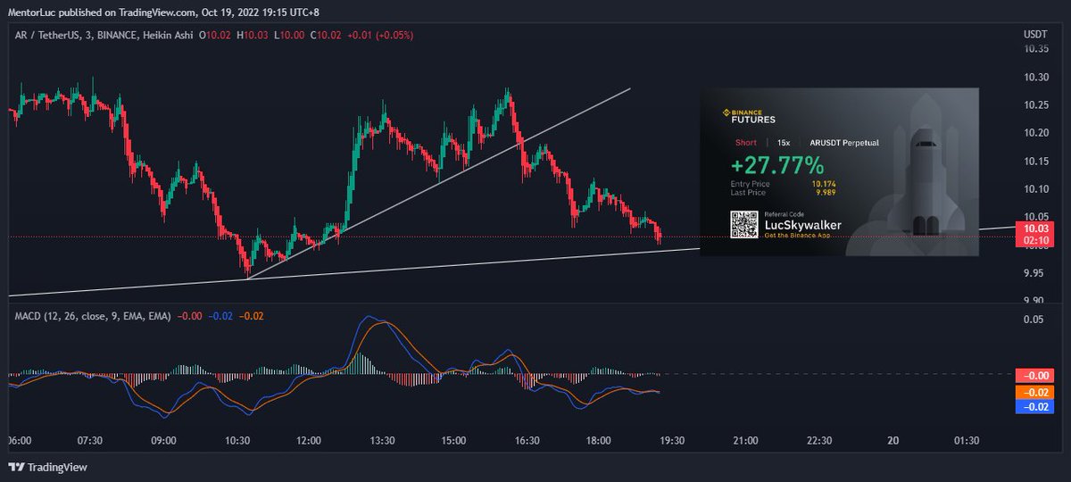Click the 19:30 time axis label
This screenshot has height=482, width=1071.
click(x=671, y=440)
